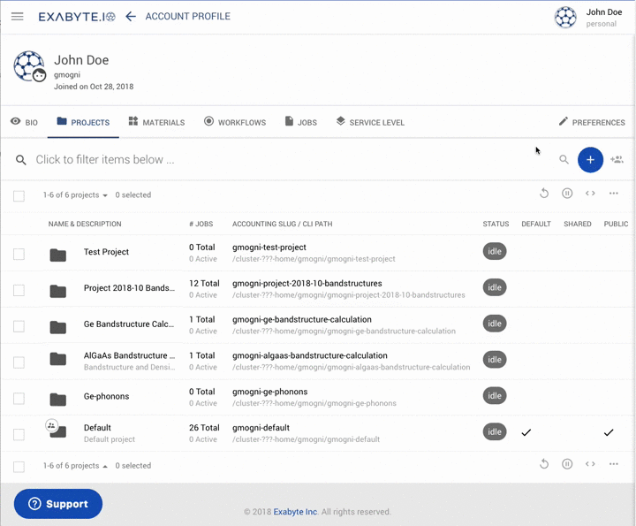Select the Ge-phonons row checkbox
This screenshot has height=526, width=636.
19,399
